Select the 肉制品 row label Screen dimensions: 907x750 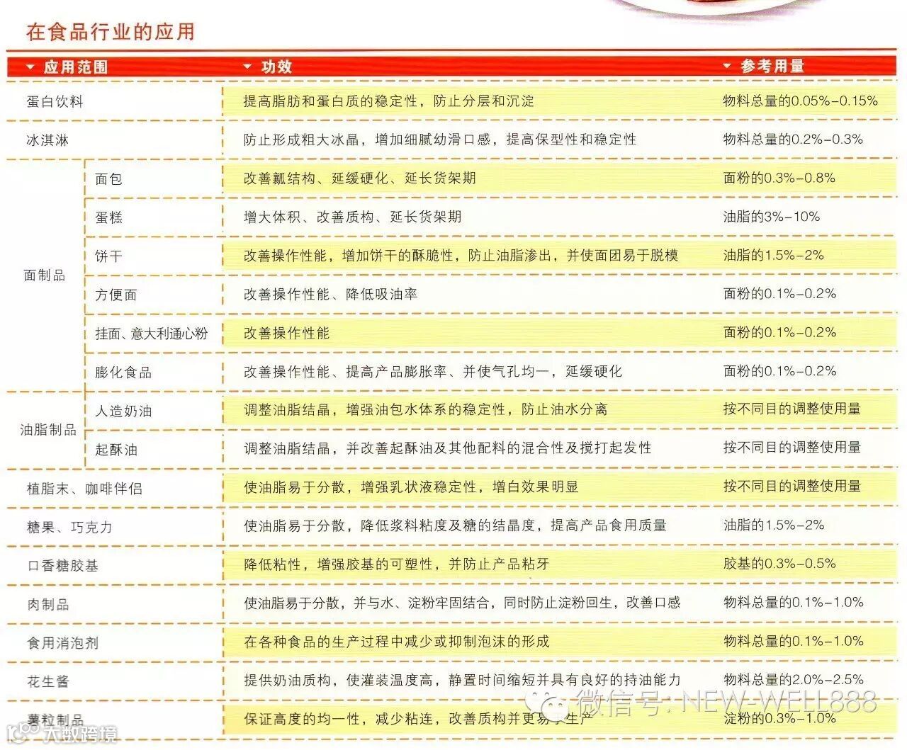click(x=47, y=604)
